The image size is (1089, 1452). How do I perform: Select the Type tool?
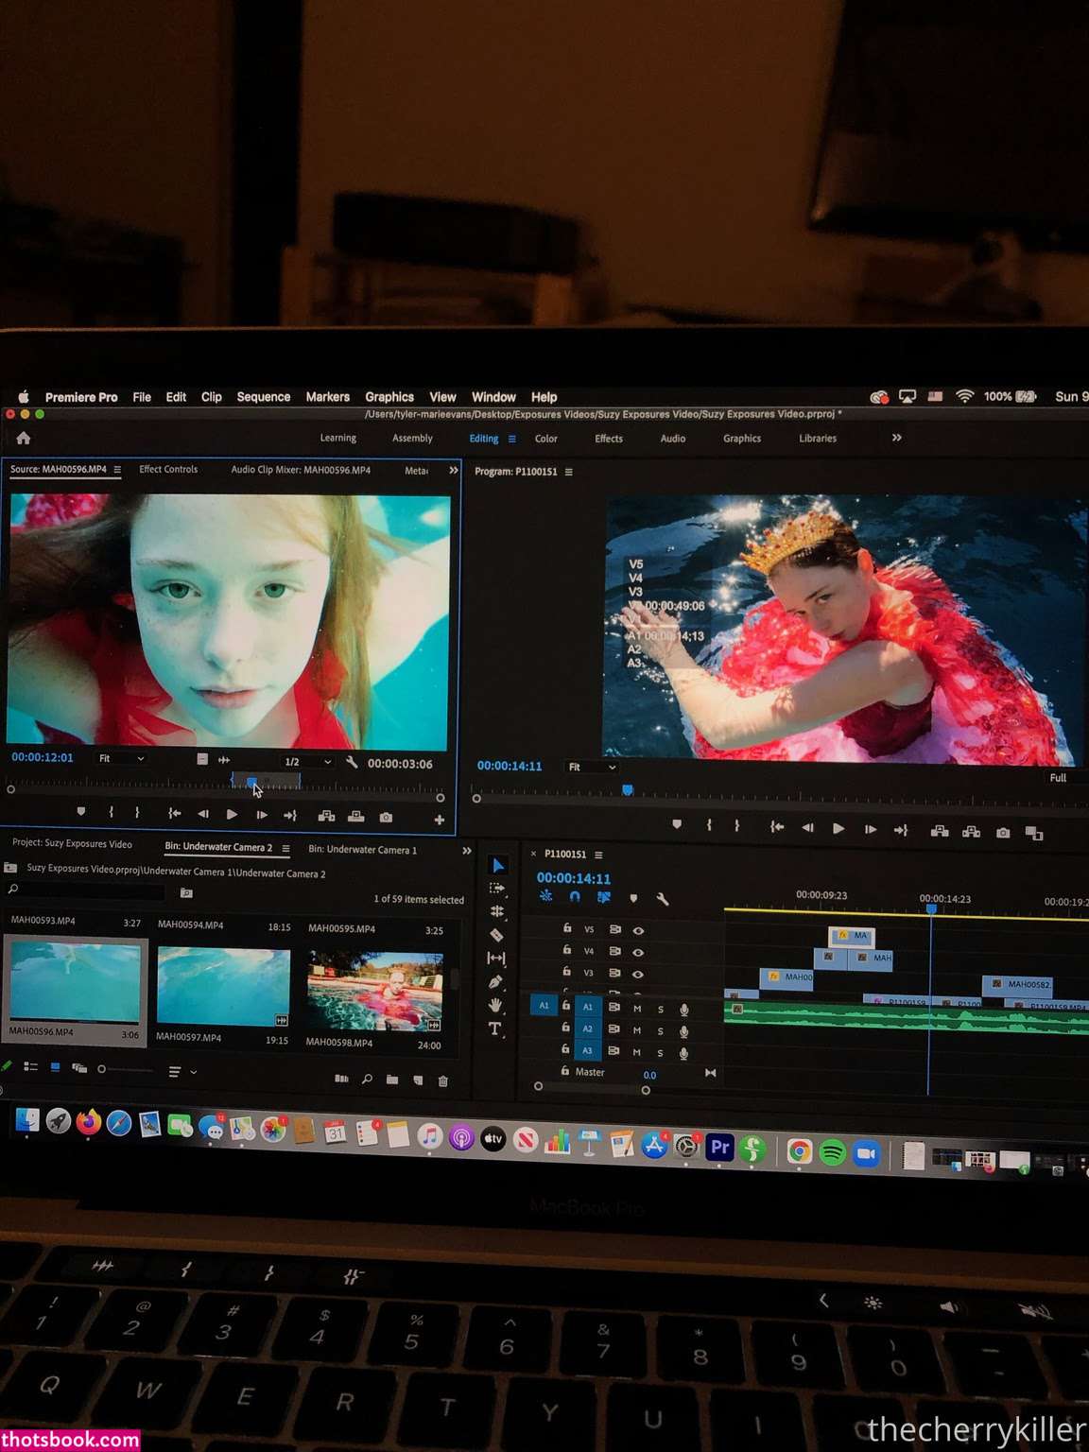point(494,1028)
